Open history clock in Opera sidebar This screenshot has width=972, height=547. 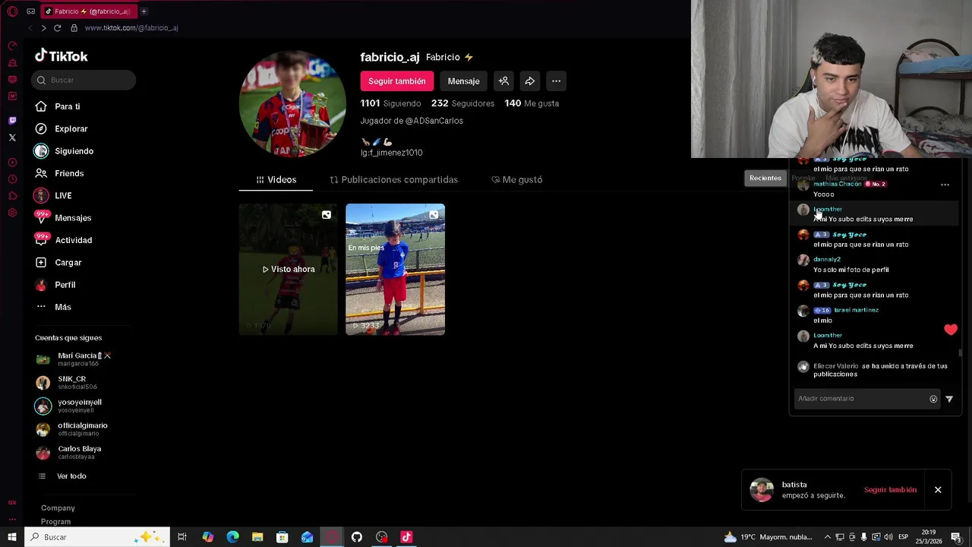point(12,179)
